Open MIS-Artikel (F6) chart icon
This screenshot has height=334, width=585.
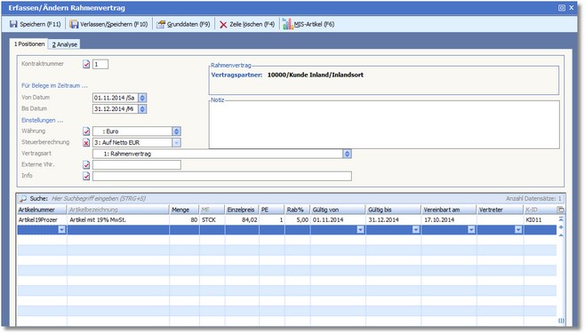pos(287,24)
